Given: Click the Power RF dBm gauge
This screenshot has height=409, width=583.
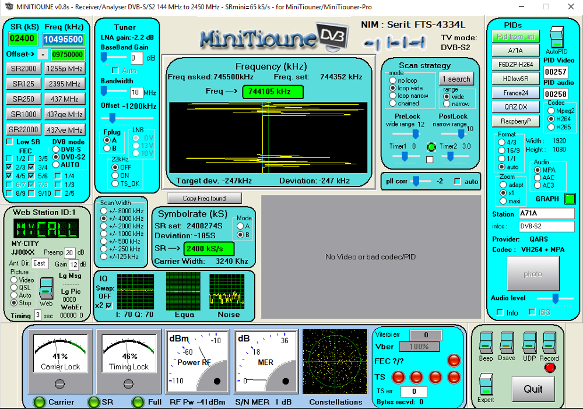Looking at the screenshot, I should [197, 362].
